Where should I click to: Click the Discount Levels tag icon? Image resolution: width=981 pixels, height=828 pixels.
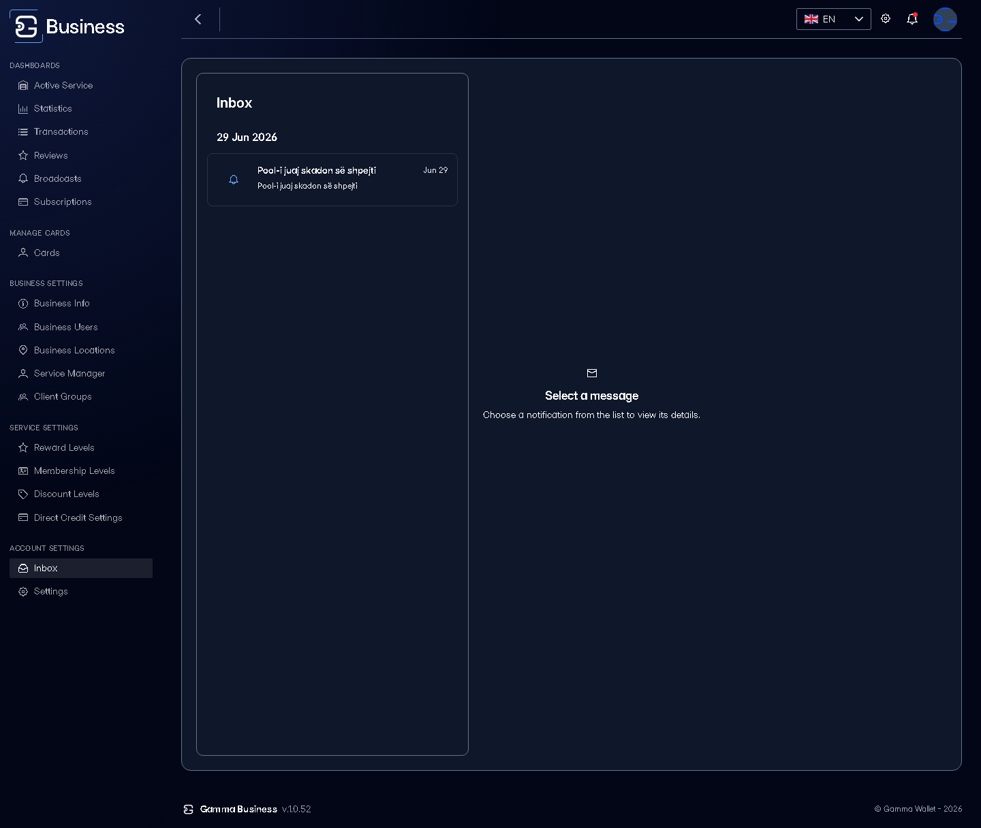[x=23, y=494]
